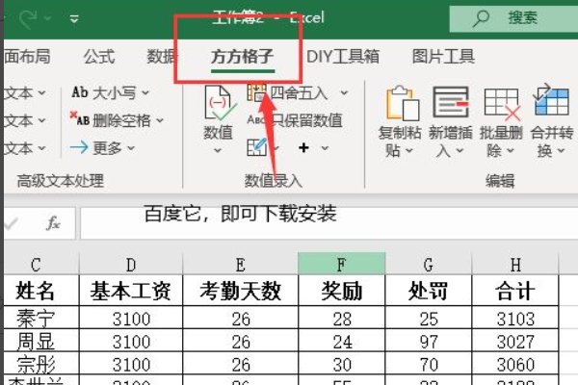Select column E header

[x=240, y=264]
